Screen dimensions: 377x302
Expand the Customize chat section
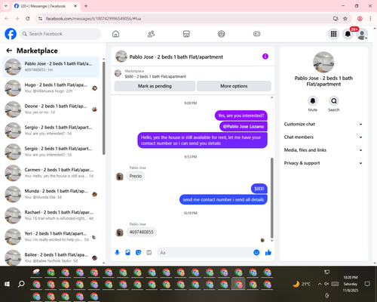coord(323,124)
